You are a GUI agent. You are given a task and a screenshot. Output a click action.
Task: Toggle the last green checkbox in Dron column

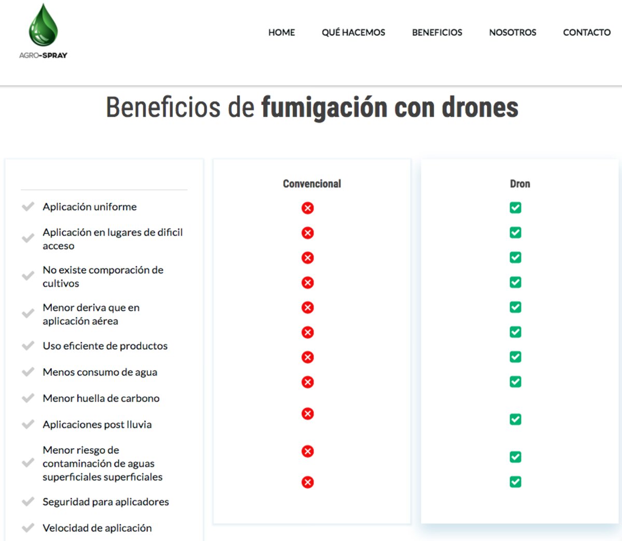tap(515, 482)
